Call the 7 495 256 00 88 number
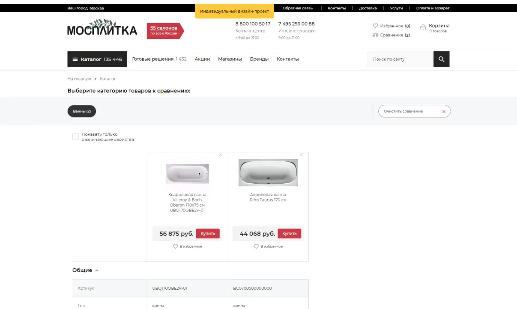The height and width of the screenshot is (309, 517). click(296, 24)
